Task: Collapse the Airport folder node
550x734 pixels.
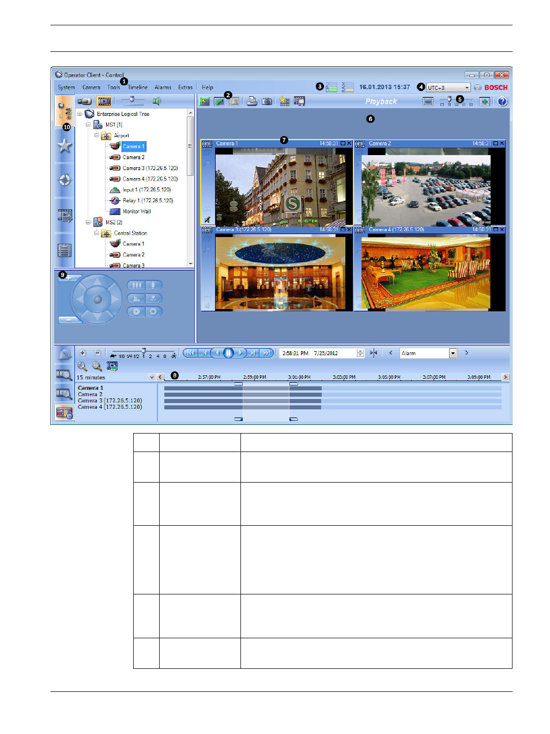Action: (x=97, y=135)
